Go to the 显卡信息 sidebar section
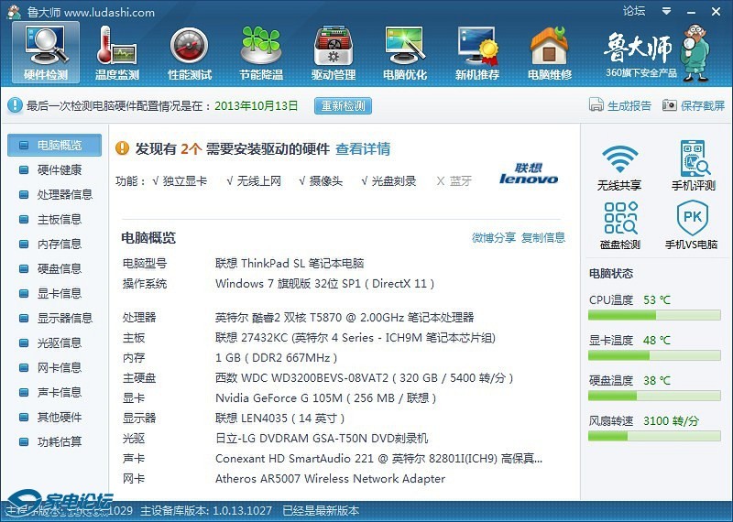This screenshot has width=733, height=522. tap(59, 294)
